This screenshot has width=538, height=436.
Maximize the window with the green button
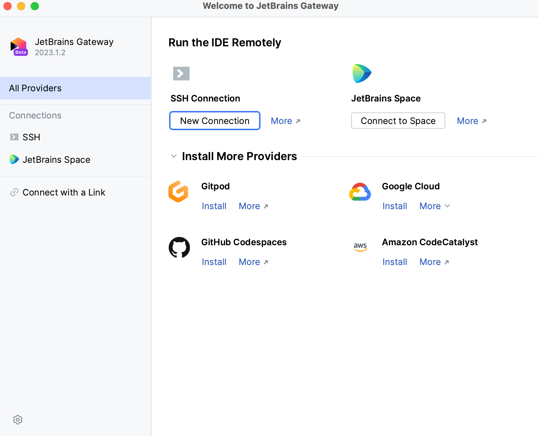tap(35, 6)
